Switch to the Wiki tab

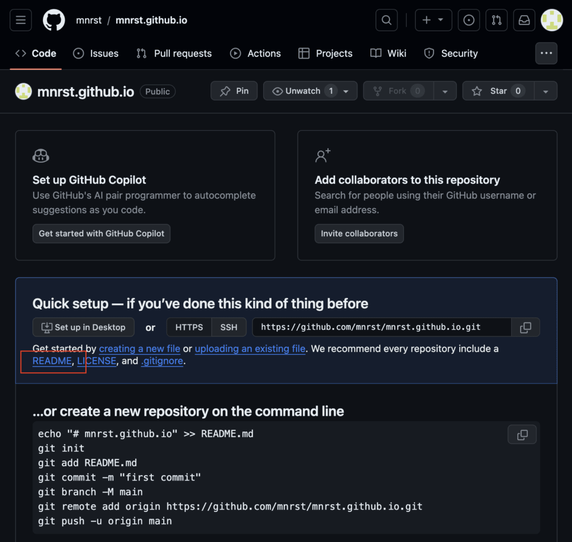[x=388, y=53]
